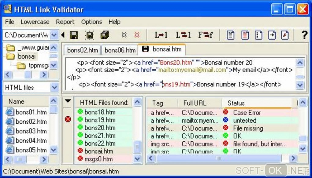Open the red-lined error report icon
The height and width of the screenshot is (178, 312).
click(245, 35)
